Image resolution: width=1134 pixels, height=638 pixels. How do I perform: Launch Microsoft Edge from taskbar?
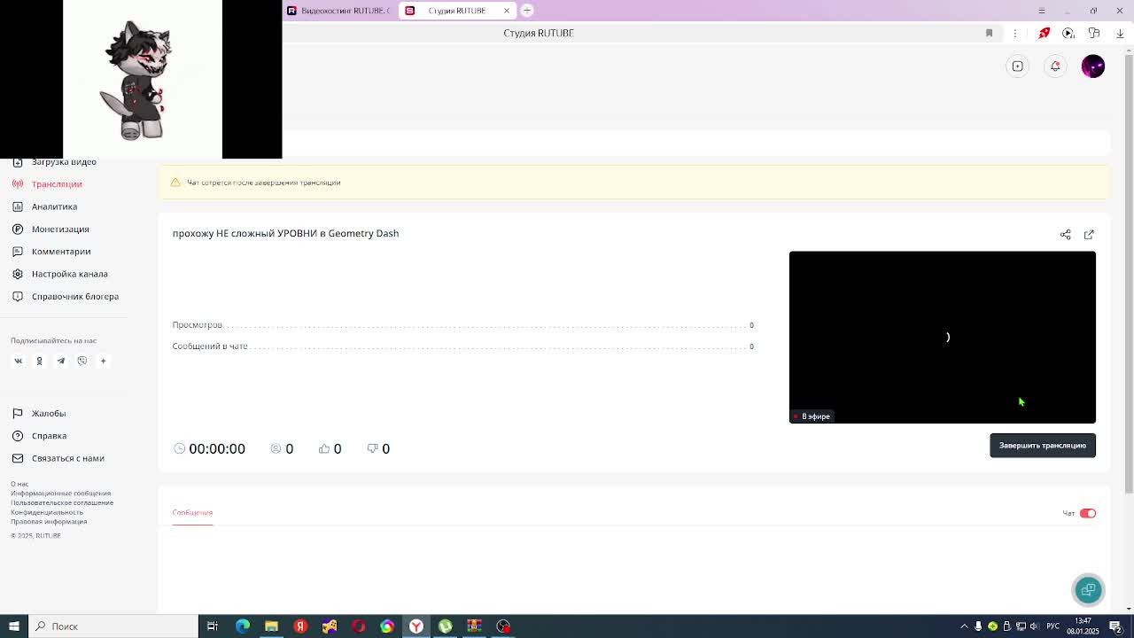(243, 626)
